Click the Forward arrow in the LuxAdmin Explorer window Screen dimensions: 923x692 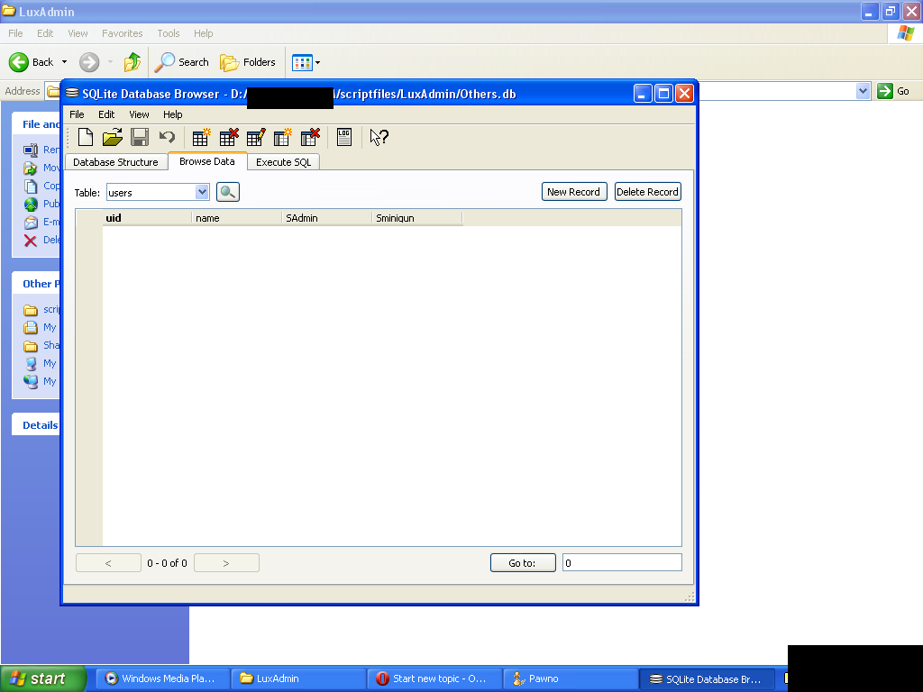89,62
